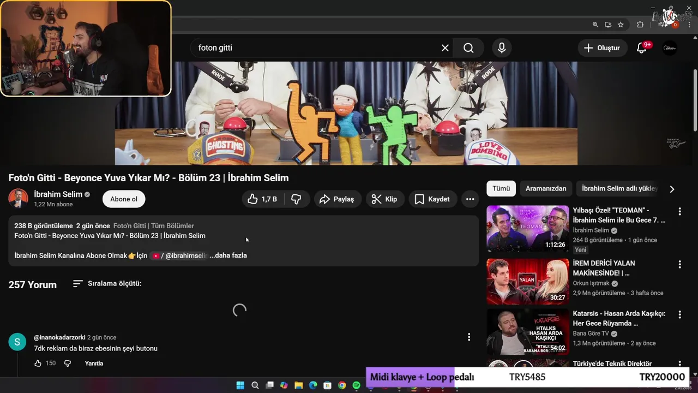This screenshot has width=698, height=393.
Task: Open the notifications bell
Action: 641,48
